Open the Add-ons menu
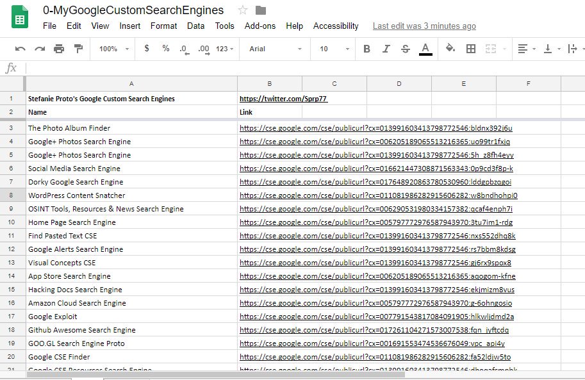585x380 pixels. click(260, 26)
